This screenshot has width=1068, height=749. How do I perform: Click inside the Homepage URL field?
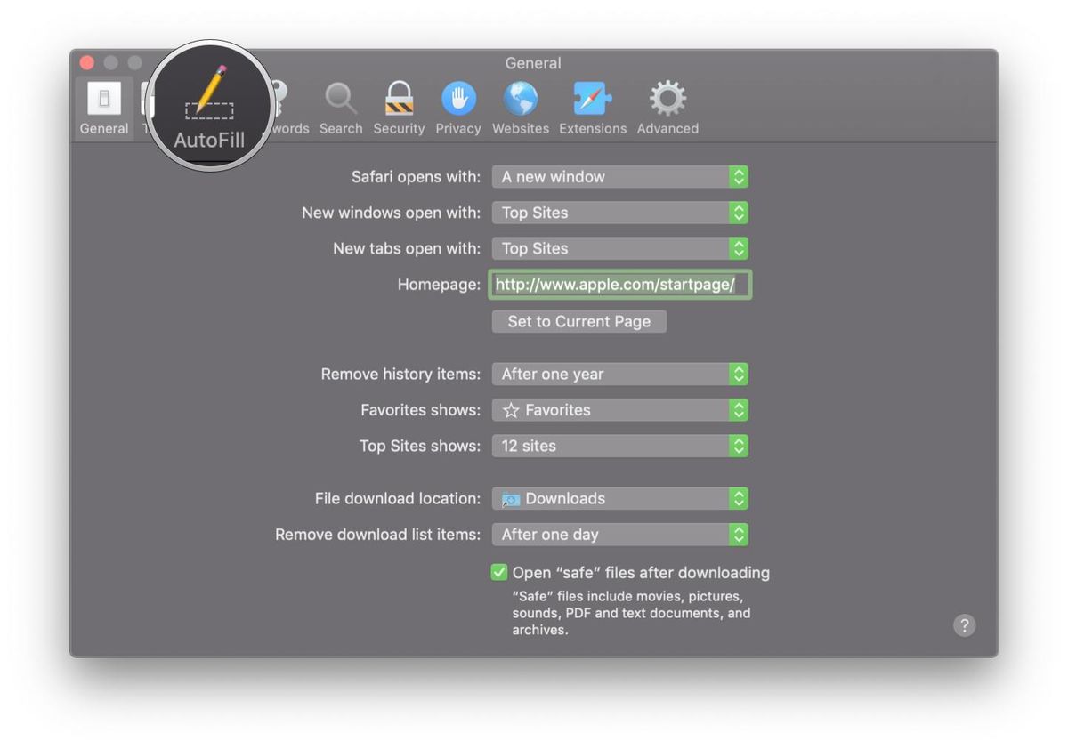point(619,284)
